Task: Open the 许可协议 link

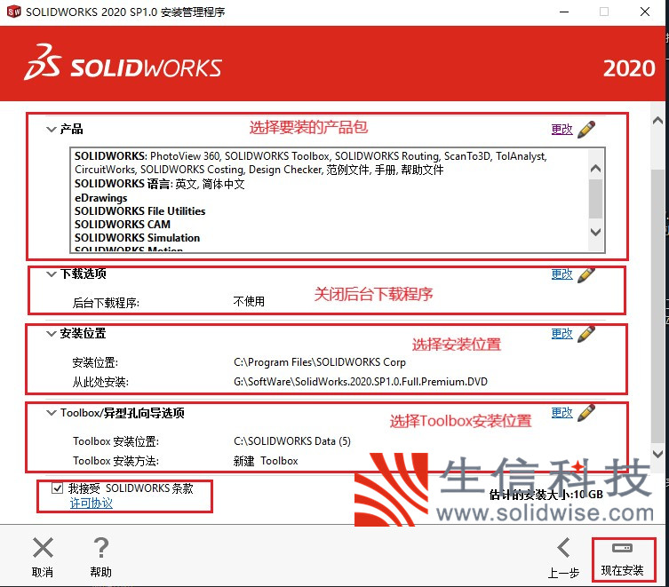Action: (x=92, y=503)
